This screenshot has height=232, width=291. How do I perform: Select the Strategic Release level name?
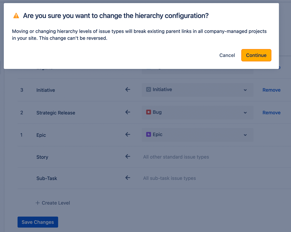coord(56,113)
